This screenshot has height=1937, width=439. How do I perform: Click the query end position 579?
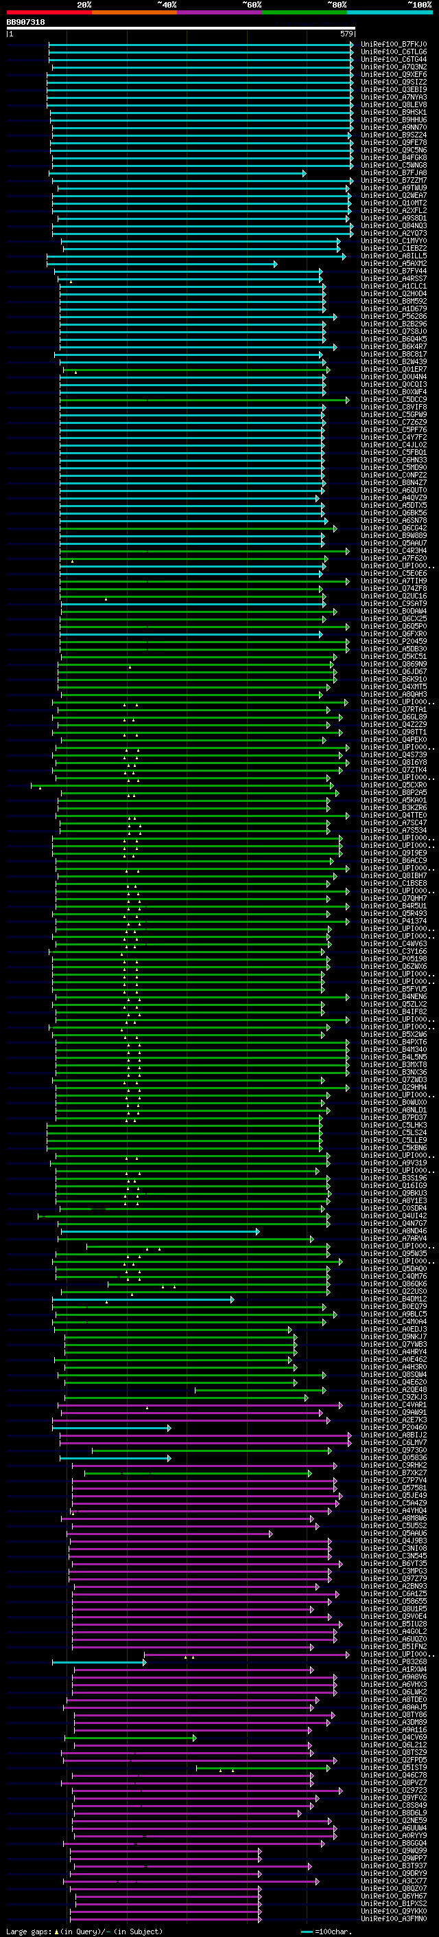pos(346,34)
